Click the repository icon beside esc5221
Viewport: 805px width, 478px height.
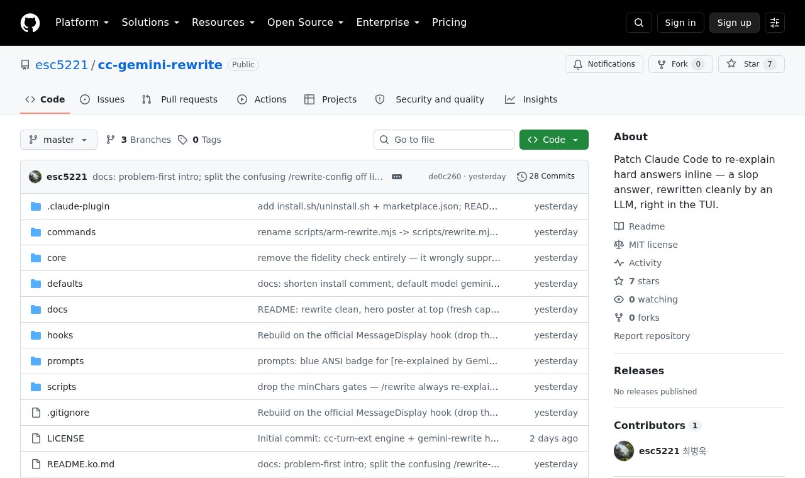click(x=25, y=65)
